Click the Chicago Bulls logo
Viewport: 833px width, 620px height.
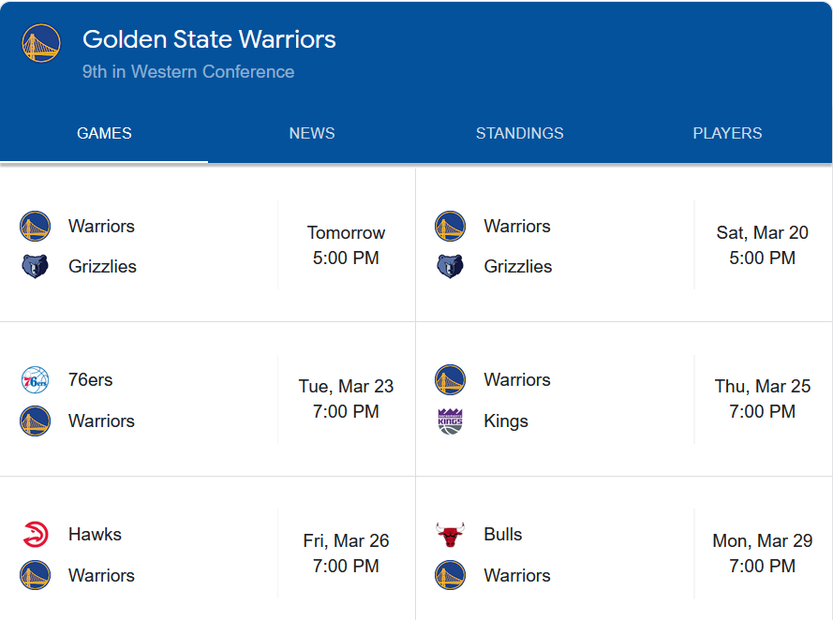pos(450,535)
